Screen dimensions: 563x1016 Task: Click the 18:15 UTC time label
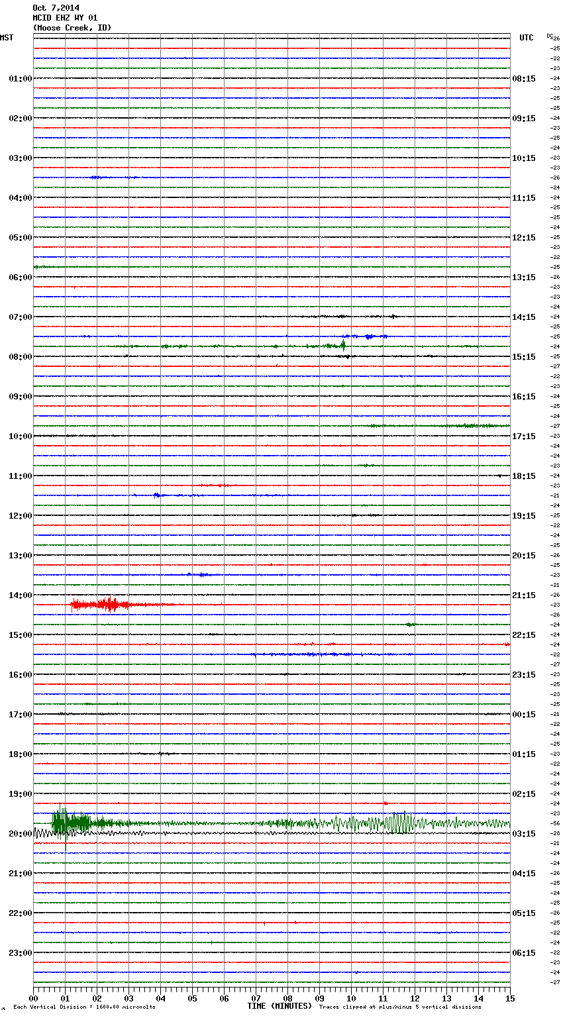pos(524,476)
